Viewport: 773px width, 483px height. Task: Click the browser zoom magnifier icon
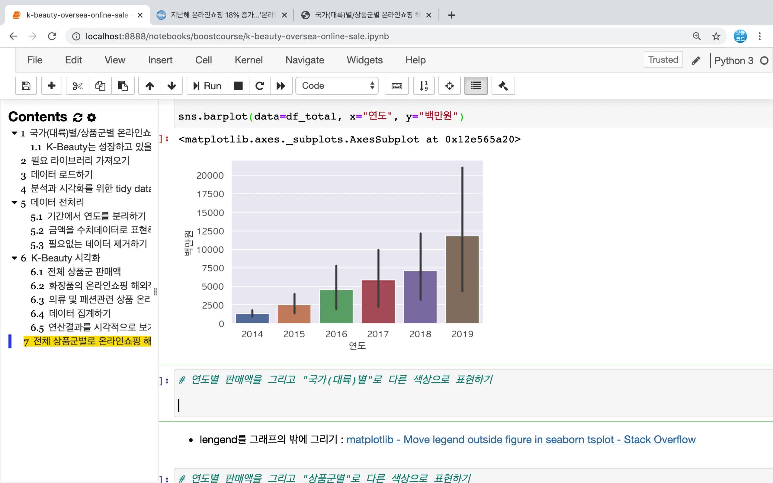(697, 36)
